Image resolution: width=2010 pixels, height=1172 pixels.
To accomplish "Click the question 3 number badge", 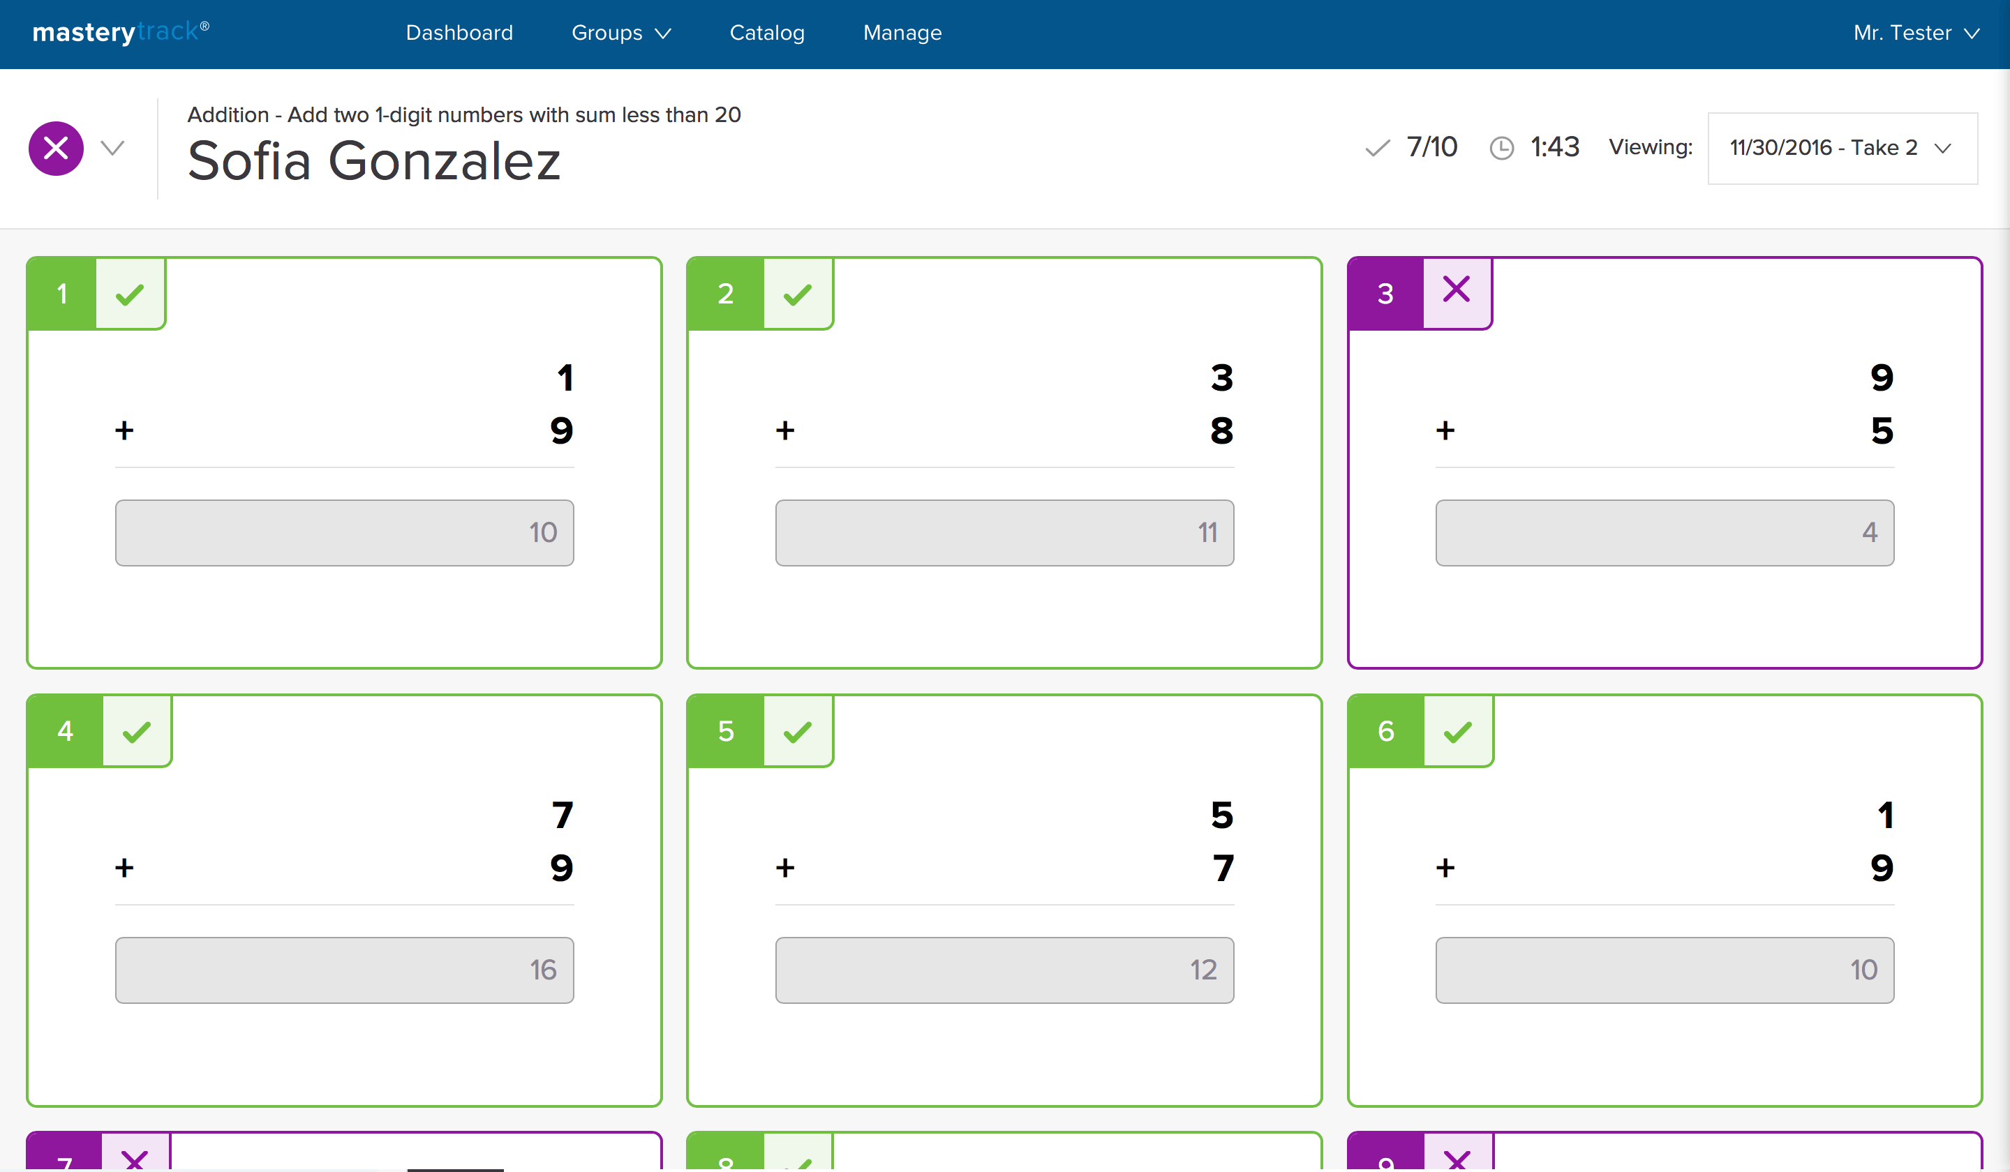I will tap(1385, 294).
